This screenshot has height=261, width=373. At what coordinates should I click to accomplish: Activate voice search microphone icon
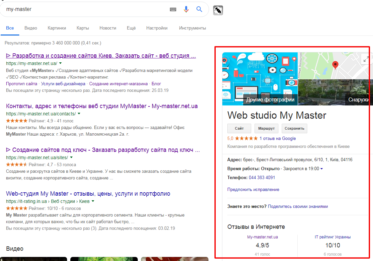pyautogui.click(x=186, y=9)
